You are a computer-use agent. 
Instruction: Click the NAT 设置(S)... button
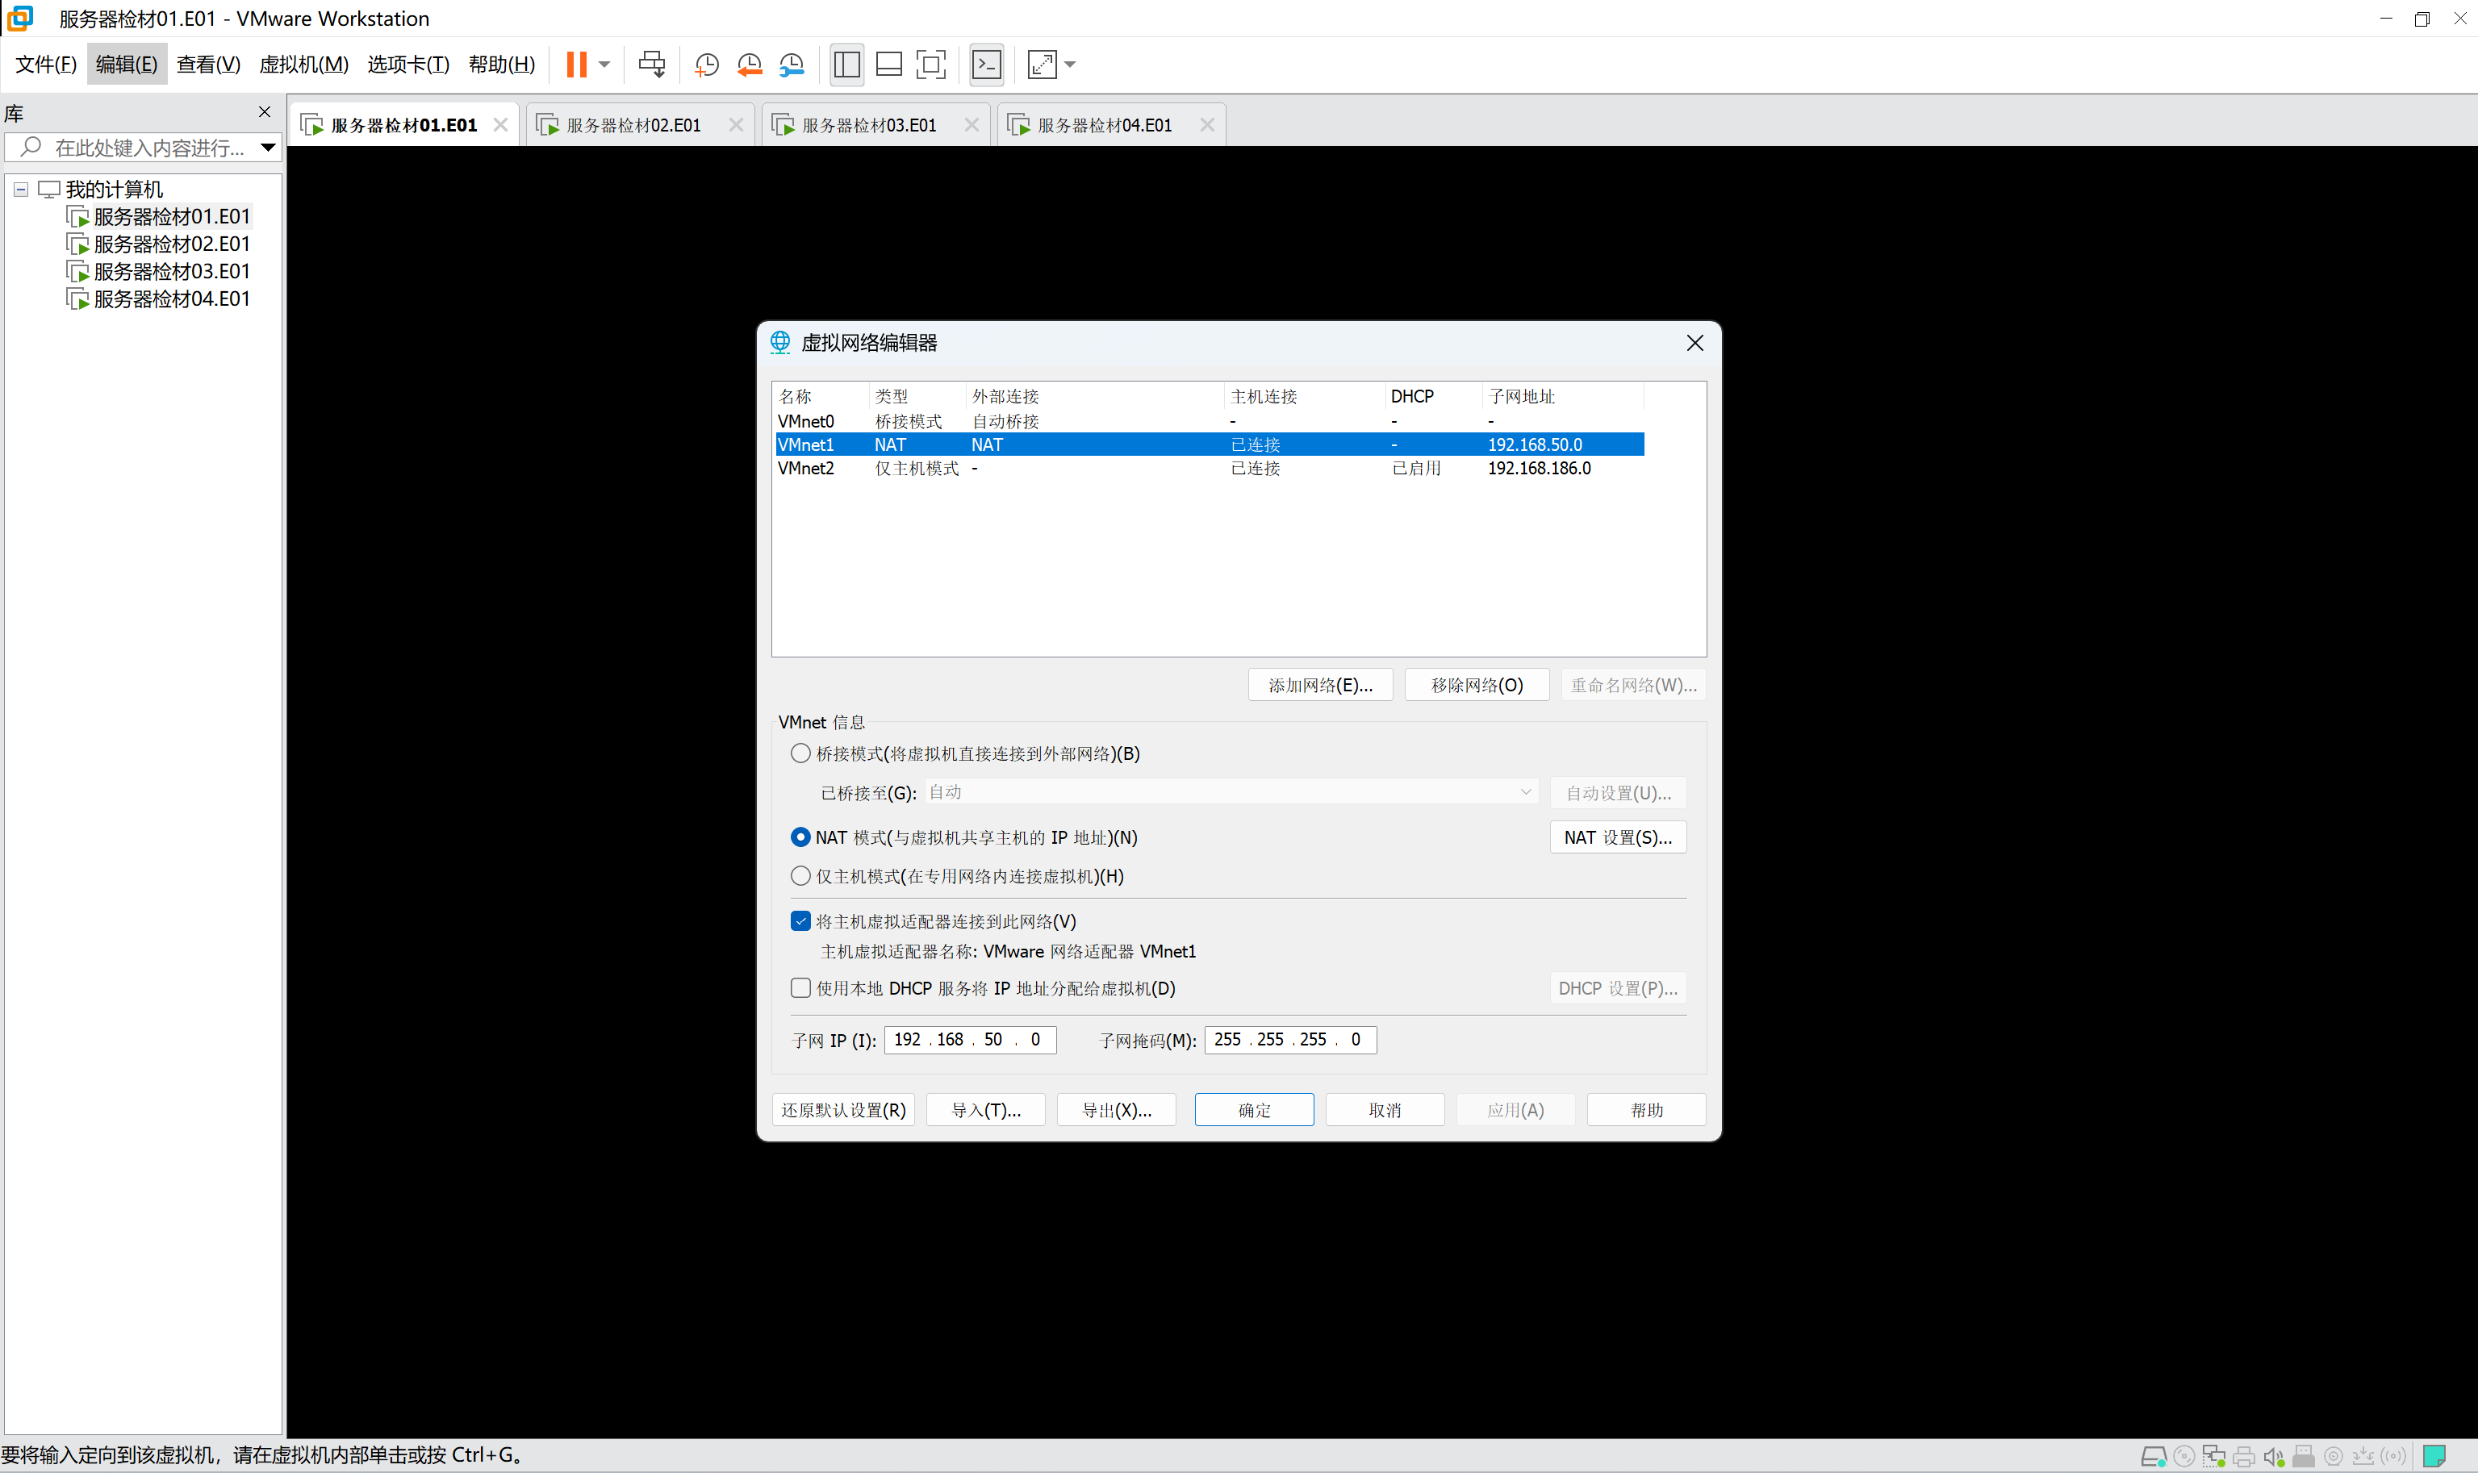pyautogui.click(x=1617, y=837)
